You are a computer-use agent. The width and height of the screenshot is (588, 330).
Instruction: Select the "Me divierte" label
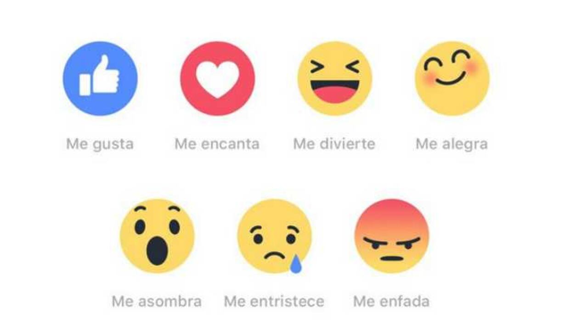tap(334, 144)
